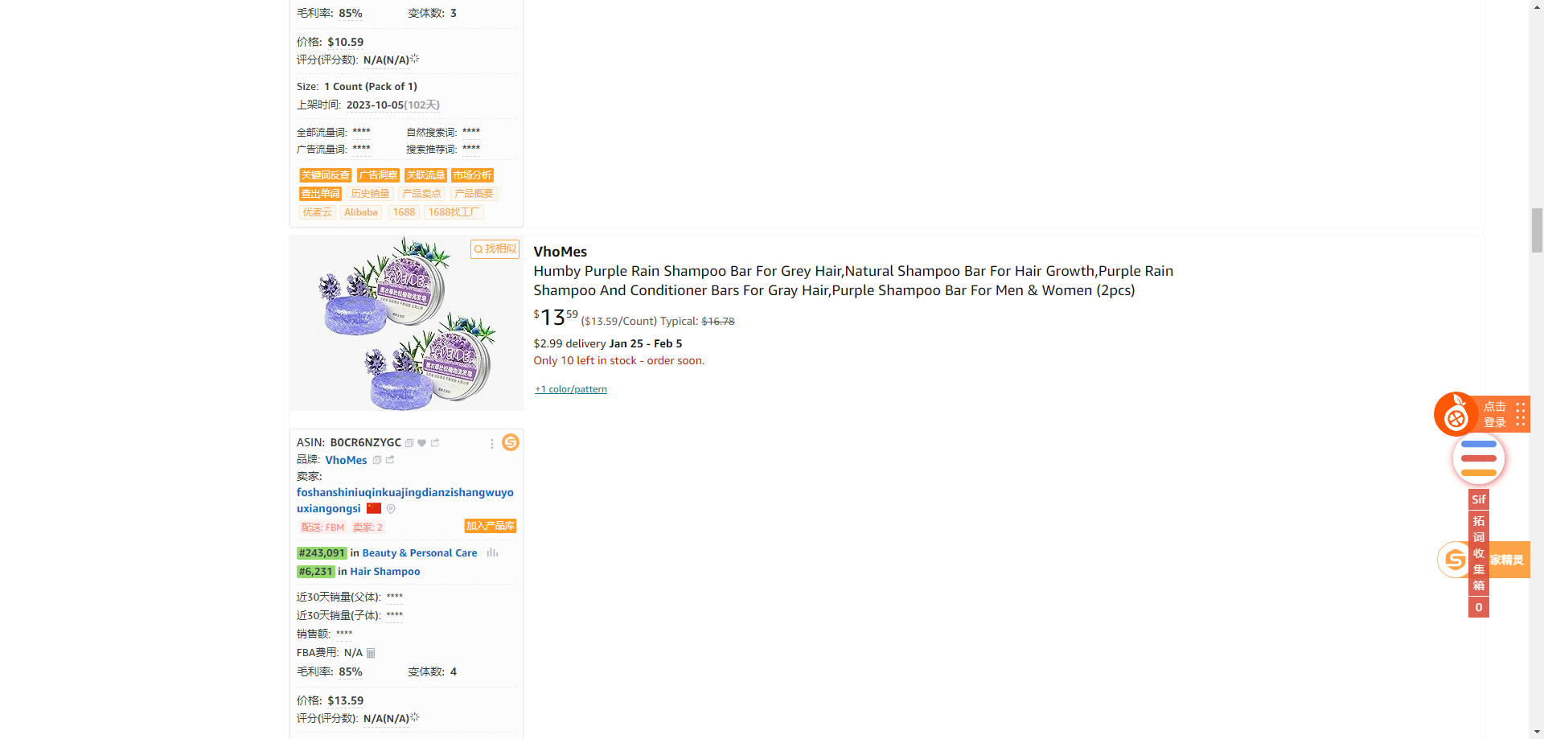
Task: Click the orange Seller Sprite logo icon
Action: click(x=511, y=442)
